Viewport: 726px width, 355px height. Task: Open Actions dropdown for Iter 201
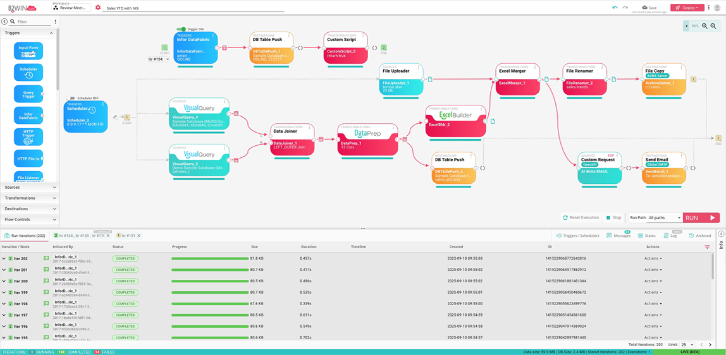pos(653,270)
